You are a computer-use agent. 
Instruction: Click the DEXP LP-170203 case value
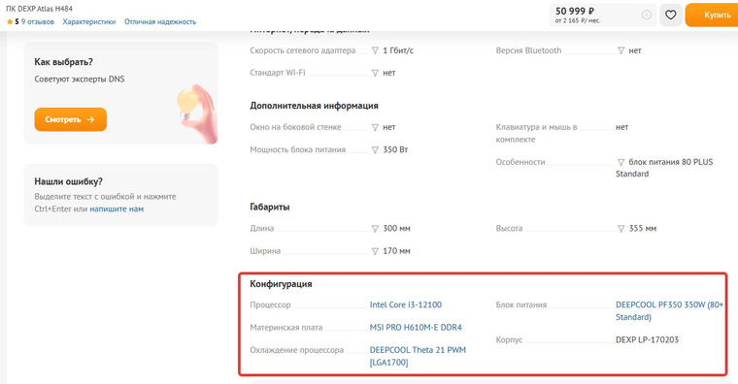point(647,339)
